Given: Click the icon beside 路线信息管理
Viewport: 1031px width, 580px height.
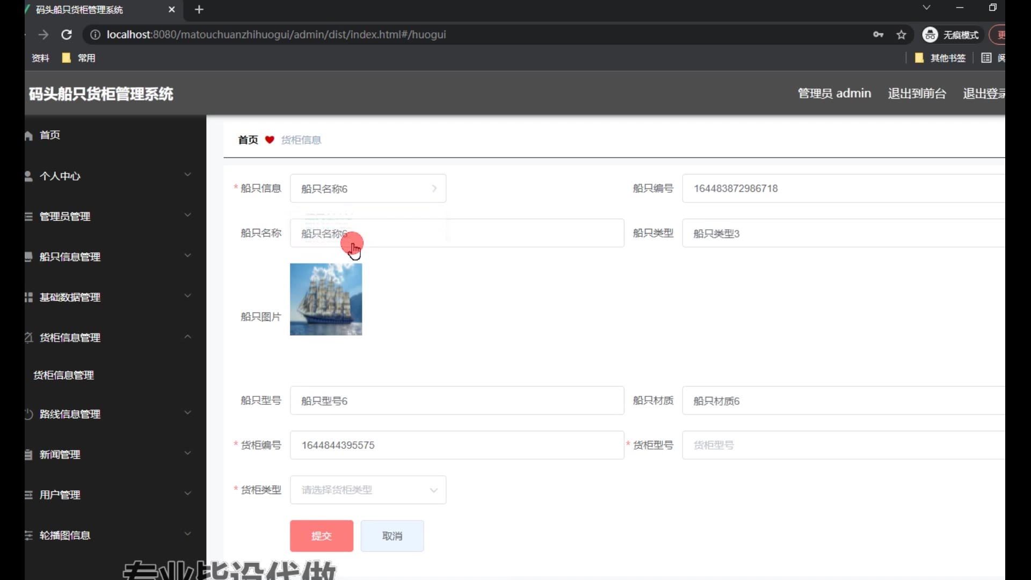Looking at the screenshot, I should coord(28,414).
